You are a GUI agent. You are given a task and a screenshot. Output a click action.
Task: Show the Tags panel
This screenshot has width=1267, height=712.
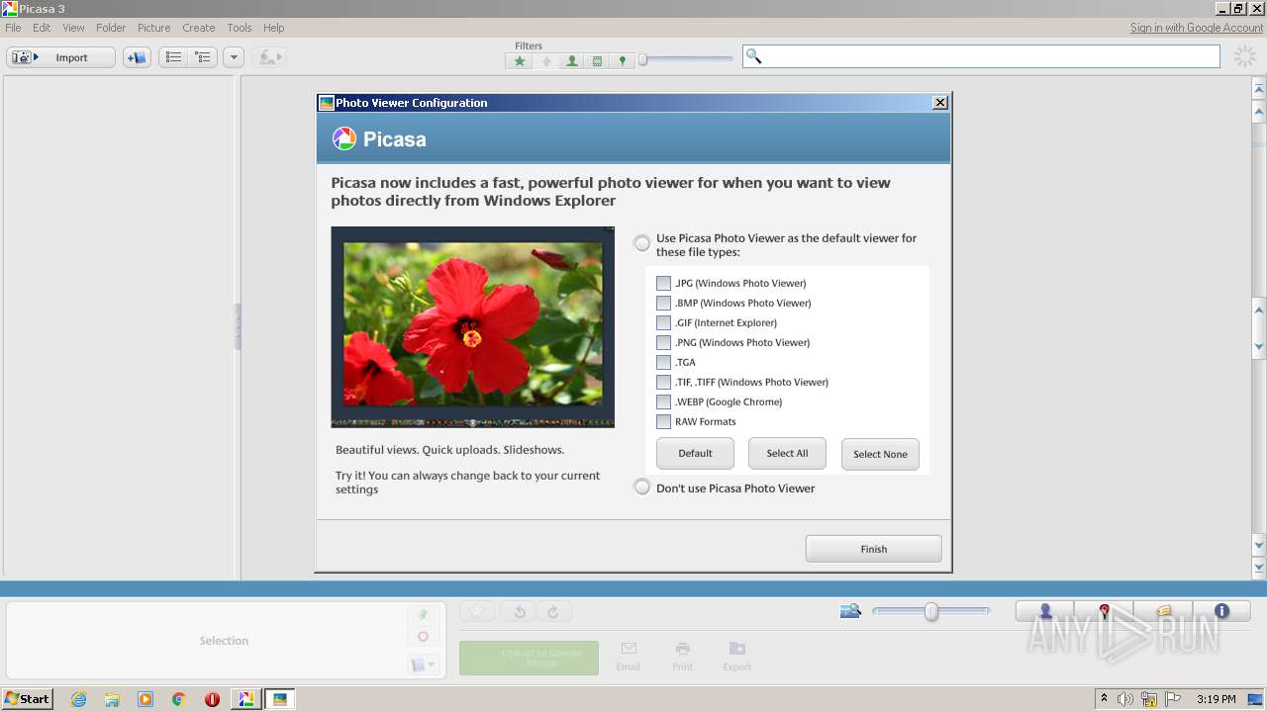pyautogui.click(x=1163, y=611)
